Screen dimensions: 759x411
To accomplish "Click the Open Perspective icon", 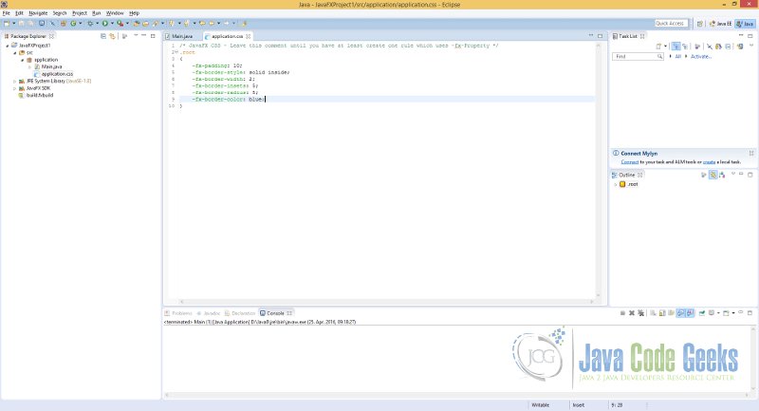I will tap(700, 23).
